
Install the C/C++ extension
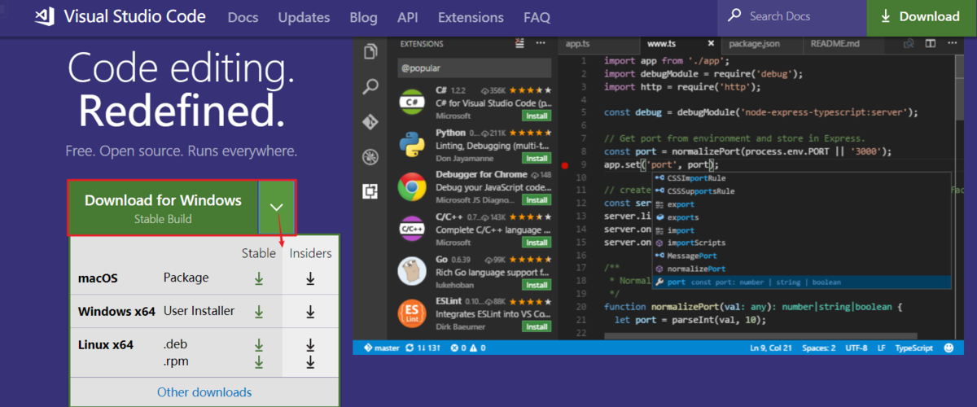pos(536,243)
